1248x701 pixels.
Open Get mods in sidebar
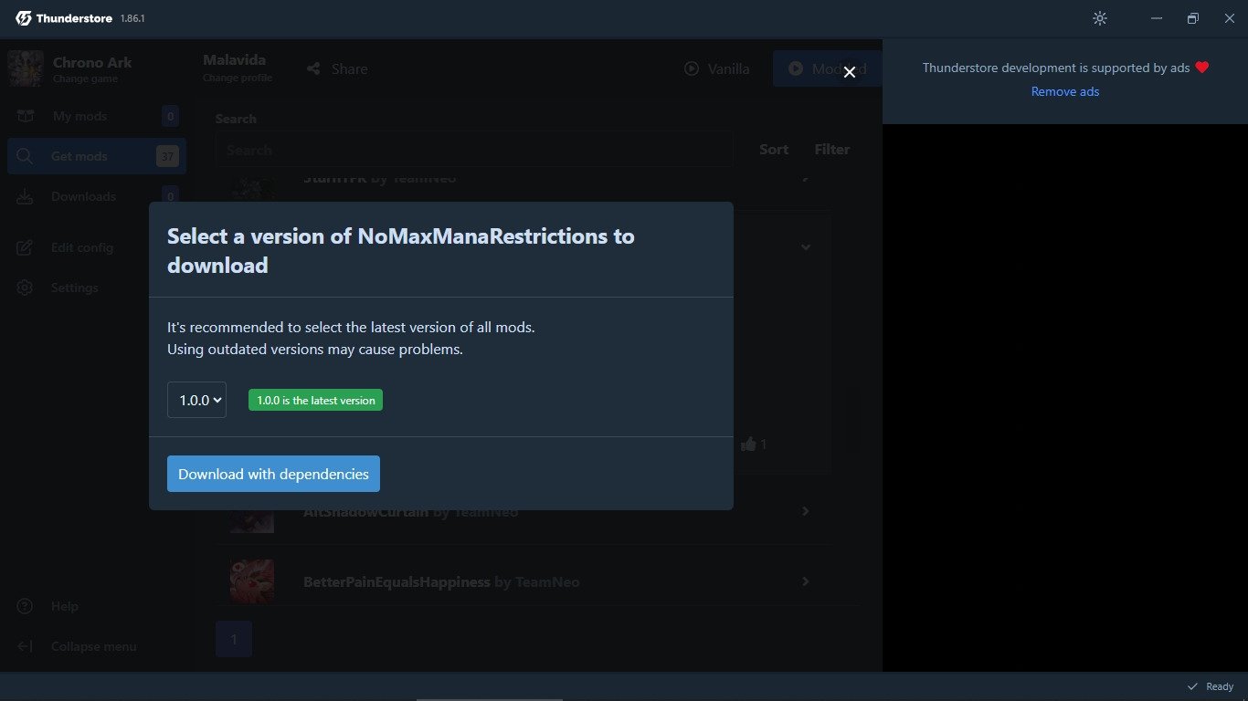point(96,156)
